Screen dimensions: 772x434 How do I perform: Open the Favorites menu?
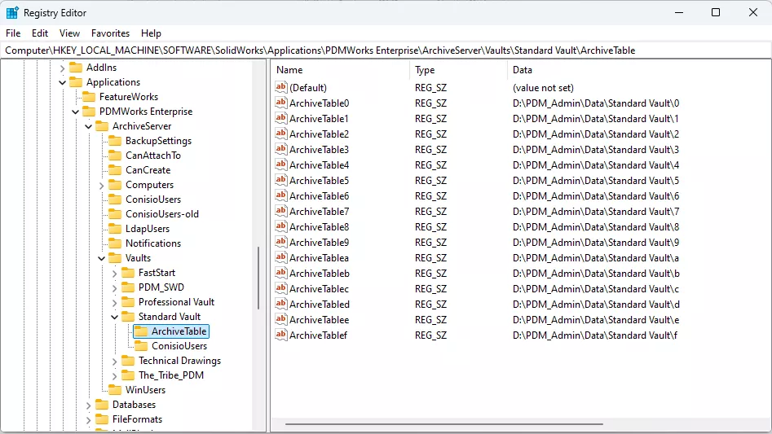click(110, 33)
